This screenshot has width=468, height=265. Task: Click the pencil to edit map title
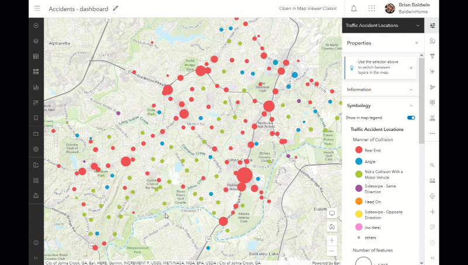coord(115,8)
